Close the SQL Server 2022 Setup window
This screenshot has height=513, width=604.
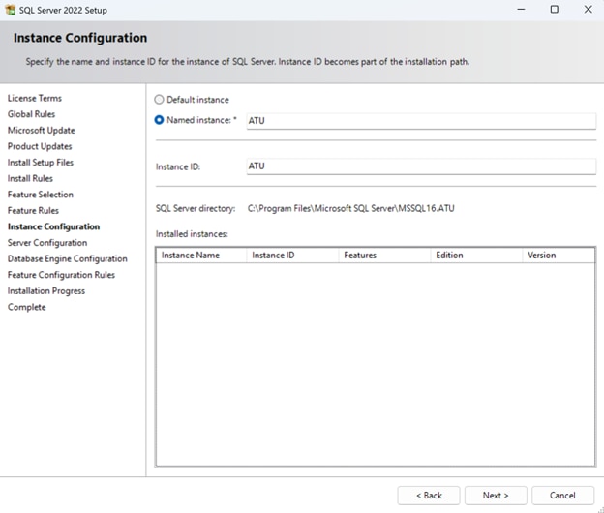point(588,10)
